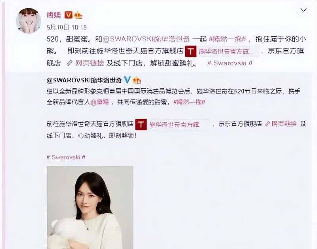Open the post options chevron menu
The width and height of the screenshot is (317, 249).
click(x=304, y=10)
